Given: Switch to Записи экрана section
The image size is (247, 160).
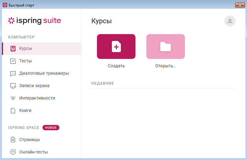Looking at the screenshot, I should tap(34, 86).
